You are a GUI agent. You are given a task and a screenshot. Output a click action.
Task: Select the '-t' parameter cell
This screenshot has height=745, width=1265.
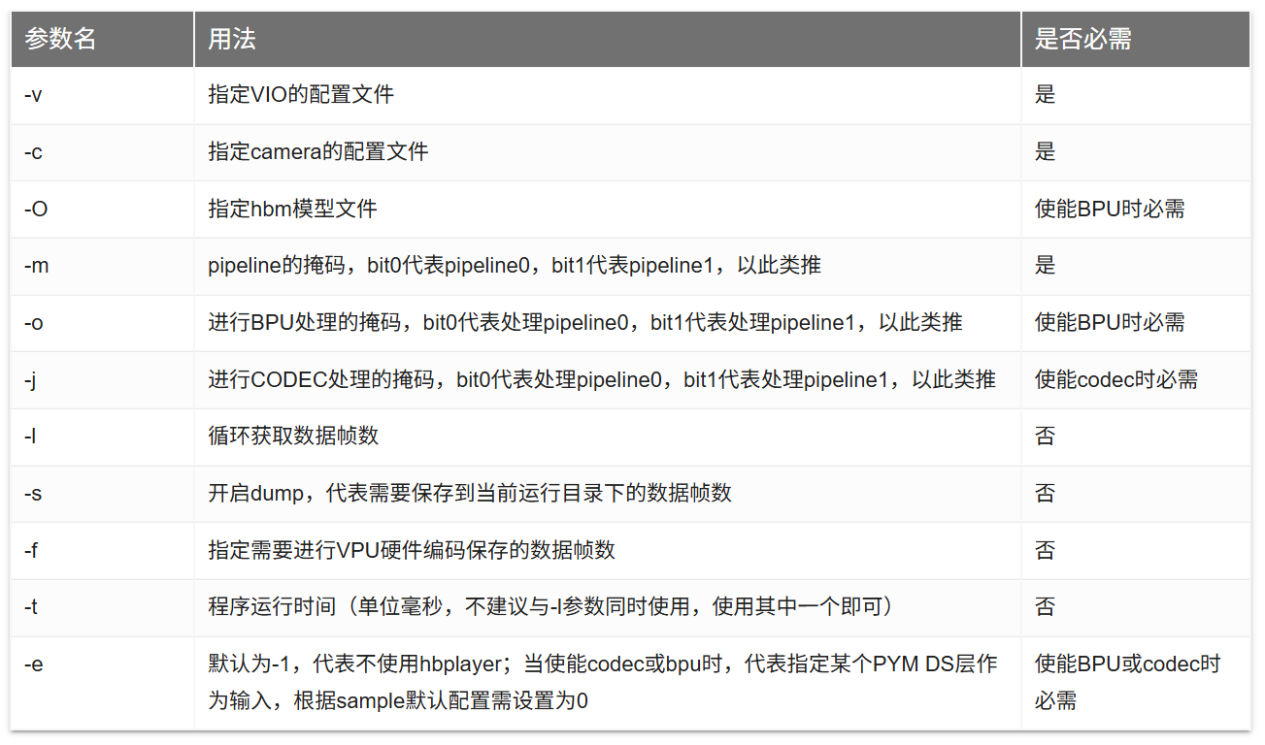(102, 607)
